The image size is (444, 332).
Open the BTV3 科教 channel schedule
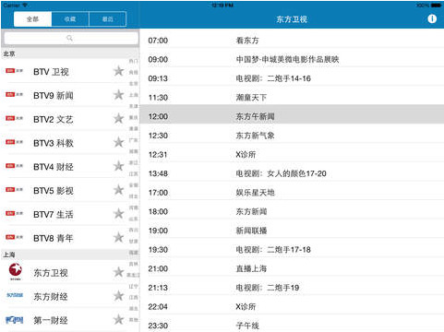pos(54,143)
